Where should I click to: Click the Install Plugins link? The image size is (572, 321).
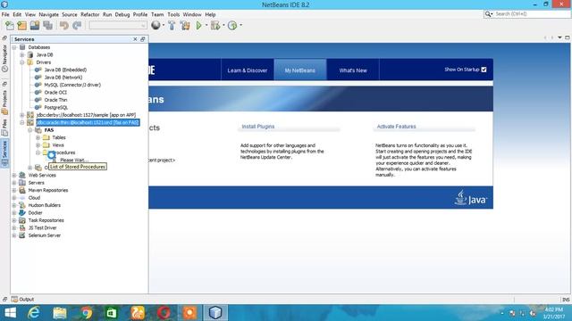click(x=258, y=127)
